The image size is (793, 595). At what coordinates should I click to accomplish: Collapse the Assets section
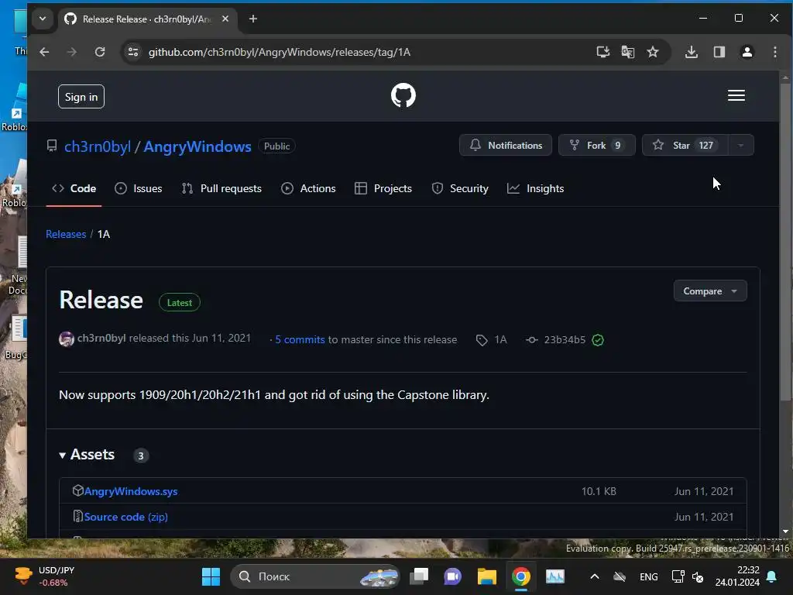[87, 454]
